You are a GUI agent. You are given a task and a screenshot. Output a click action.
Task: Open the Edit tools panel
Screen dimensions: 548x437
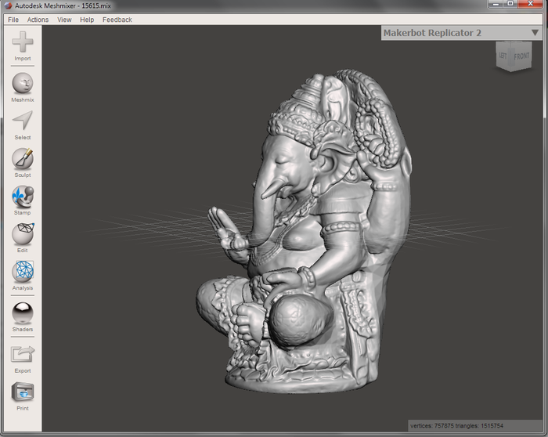(x=22, y=234)
